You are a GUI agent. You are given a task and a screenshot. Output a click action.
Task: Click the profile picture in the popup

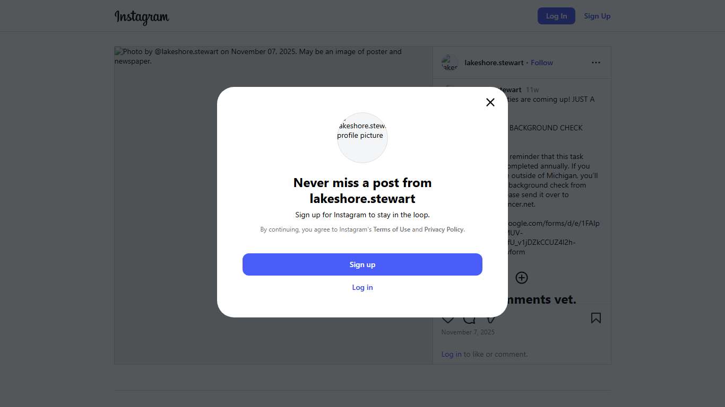click(362, 138)
